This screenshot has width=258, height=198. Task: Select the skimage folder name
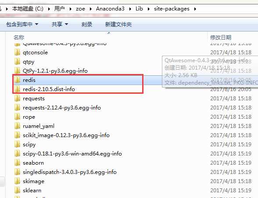pyautogui.click(x=33, y=181)
